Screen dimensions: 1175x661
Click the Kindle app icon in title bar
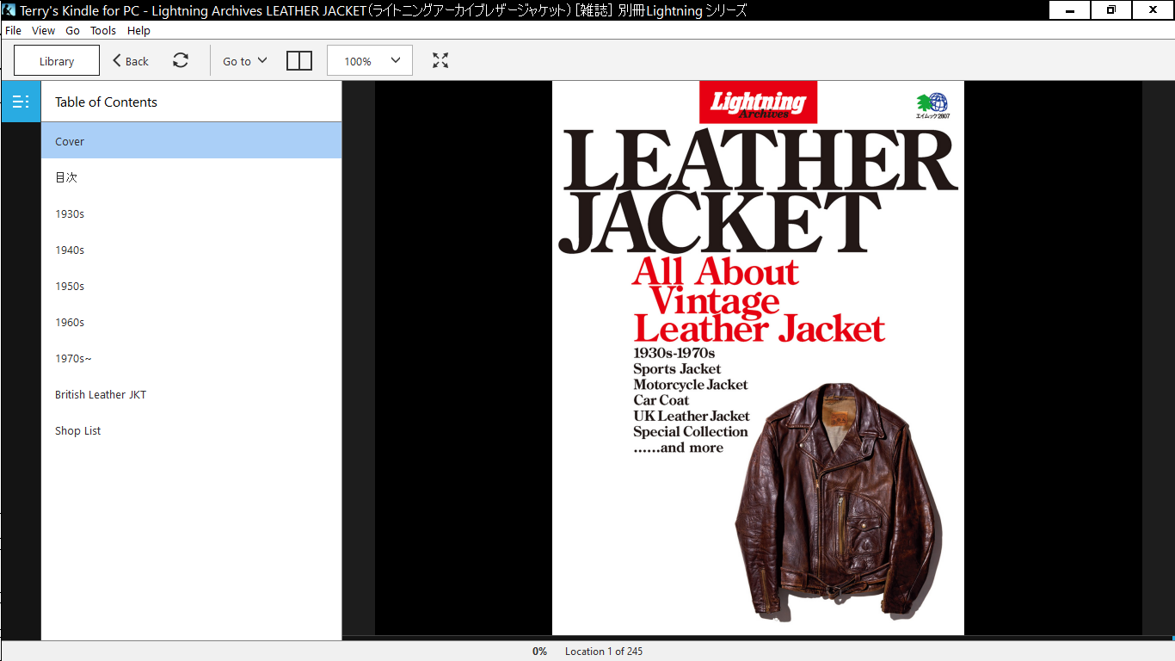point(9,10)
